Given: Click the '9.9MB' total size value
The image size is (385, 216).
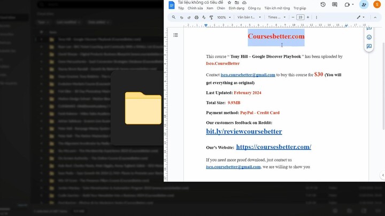Looking at the screenshot, I should (234, 103).
